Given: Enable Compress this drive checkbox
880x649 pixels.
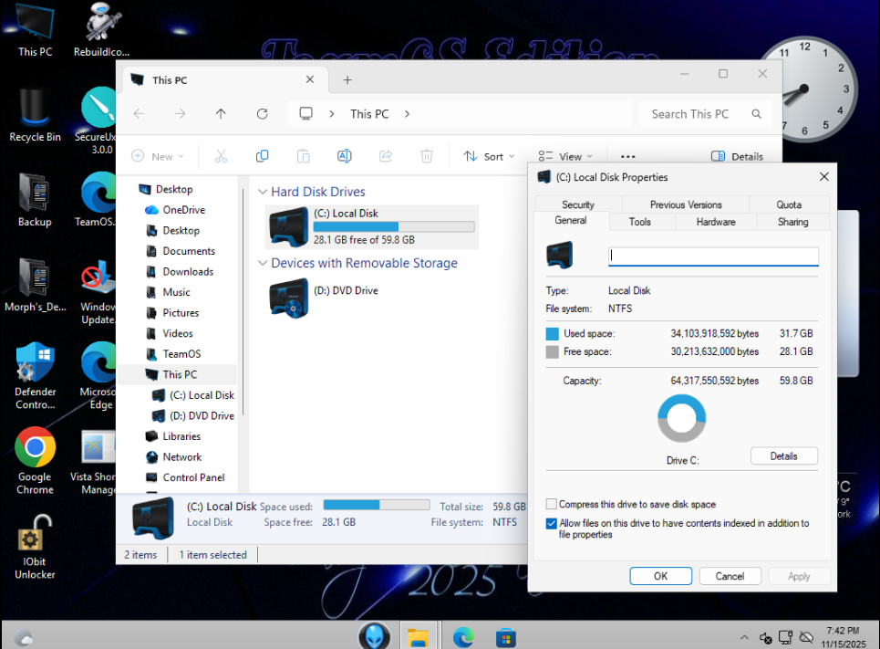Looking at the screenshot, I should (551, 504).
